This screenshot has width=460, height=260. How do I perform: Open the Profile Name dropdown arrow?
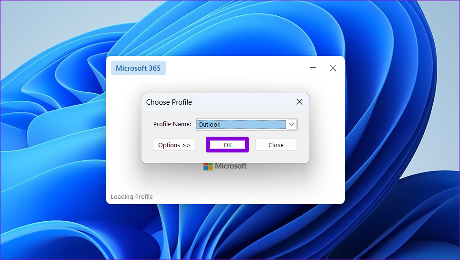coord(291,124)
